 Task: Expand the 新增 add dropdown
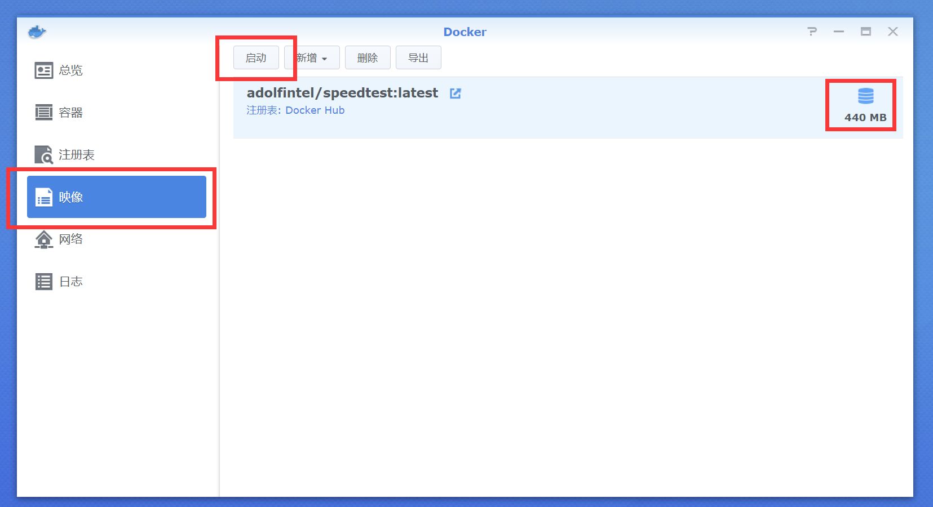[x=312, y=58]
